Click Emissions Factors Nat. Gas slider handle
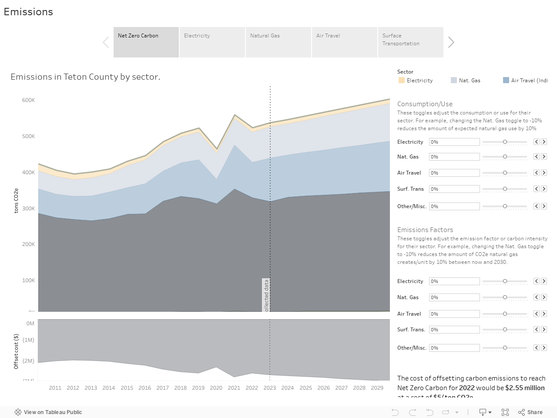This screenshot has height=418, width=557. click(505, 297)
